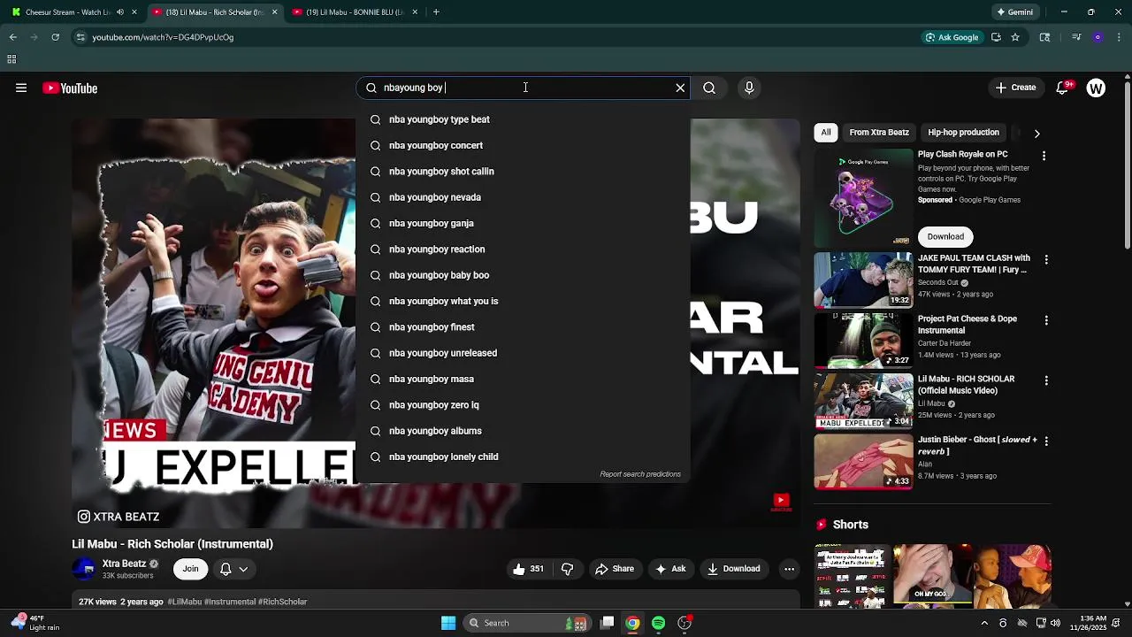This screenshot has width=1132, height=637.
Task: Select suggestion "nba youngboy masa"
Action: (x=523, y=379)
